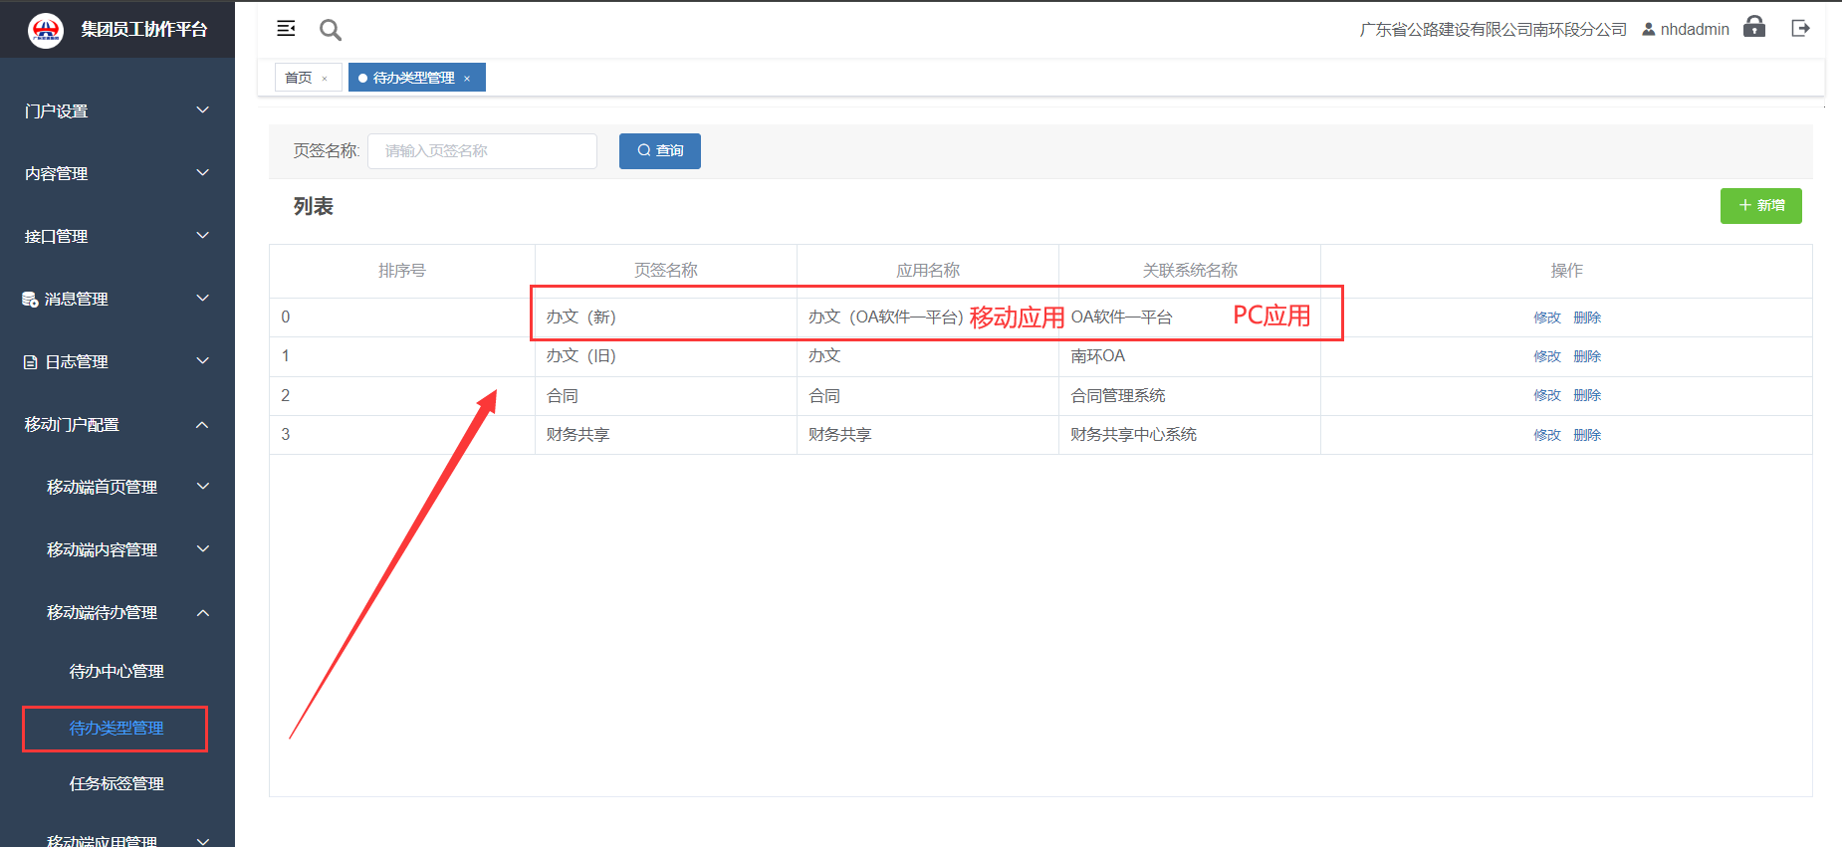Focus the 页签名称 input field
The image size is (1842, 847).
click(x=482, y=151)
